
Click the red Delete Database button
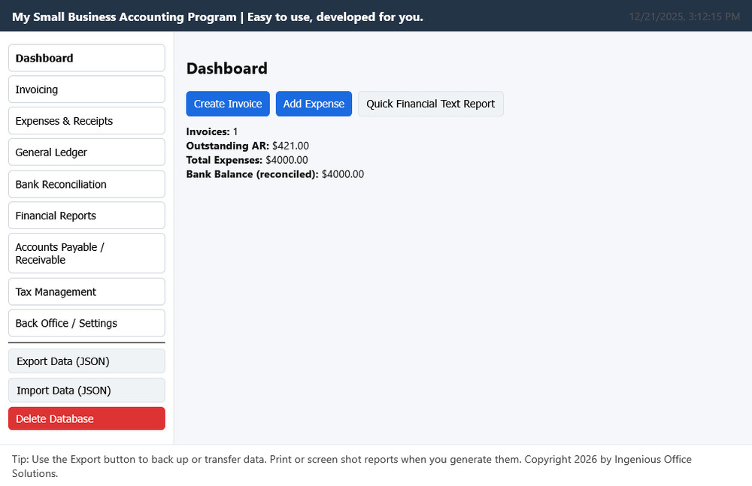[x=86, y=418]
